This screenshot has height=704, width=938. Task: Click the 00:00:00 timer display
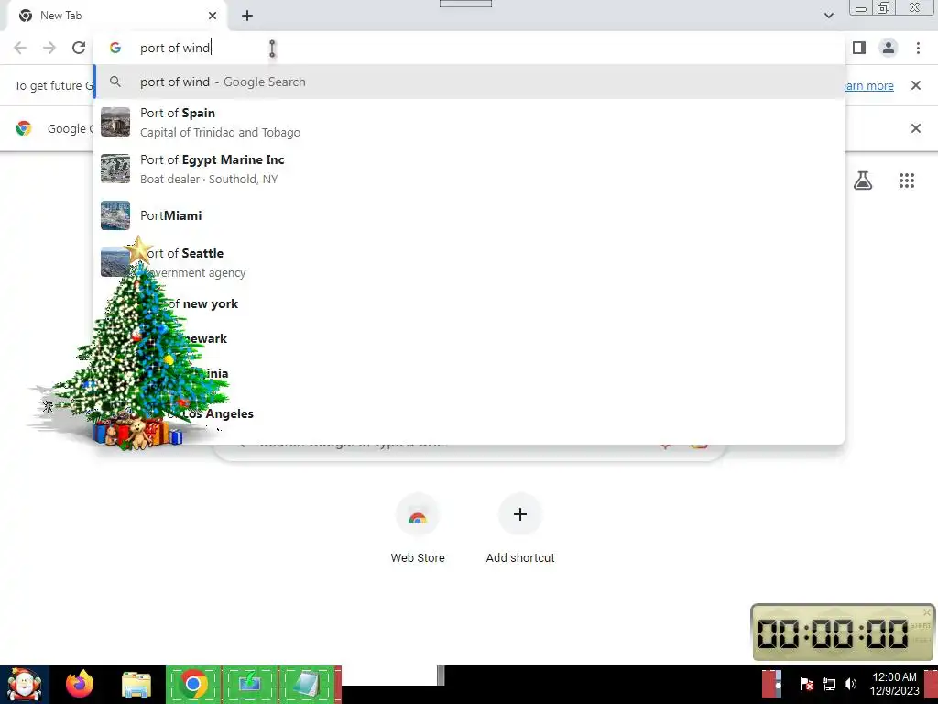(x=832, y=633)
